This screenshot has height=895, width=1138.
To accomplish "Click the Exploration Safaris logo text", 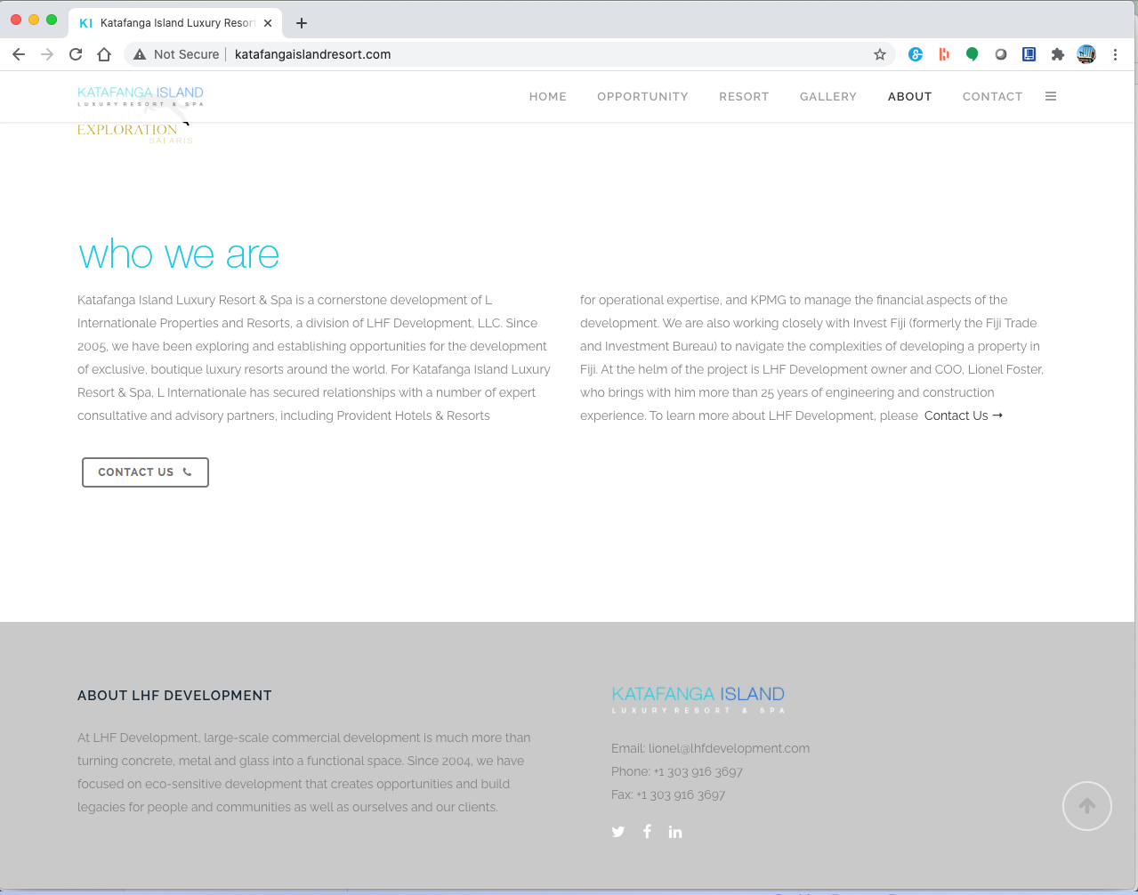I will [x=135, y=133].
